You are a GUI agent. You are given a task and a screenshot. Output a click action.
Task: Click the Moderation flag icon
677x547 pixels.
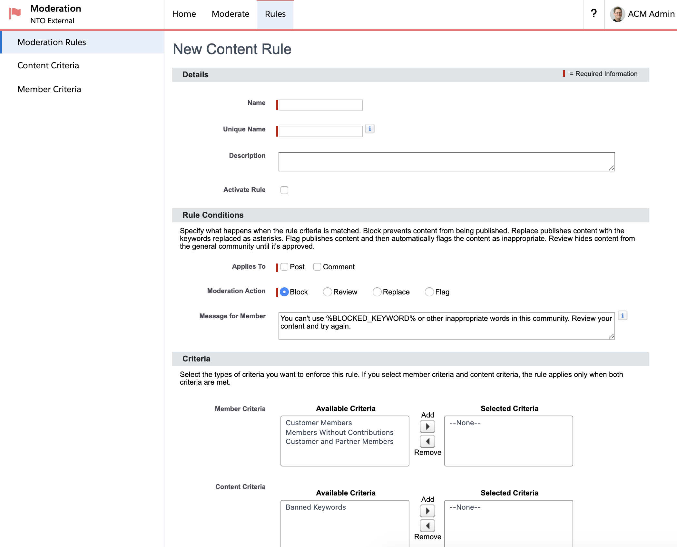(15, 14)
